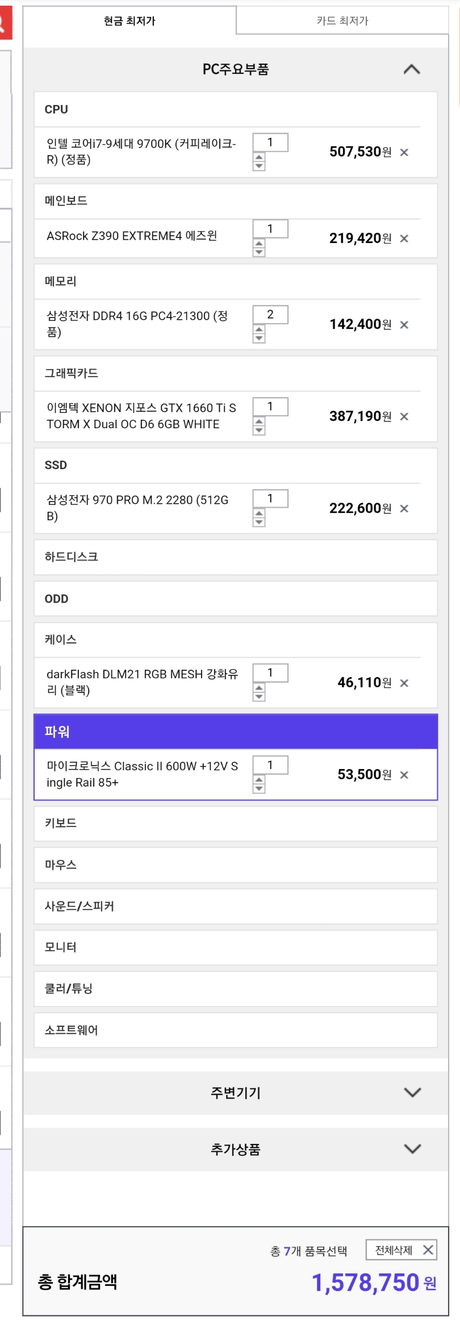Increase the memory quantity with up arrow
The height and width of the screenshot is (1324, 460).
(x=259, y=329)
